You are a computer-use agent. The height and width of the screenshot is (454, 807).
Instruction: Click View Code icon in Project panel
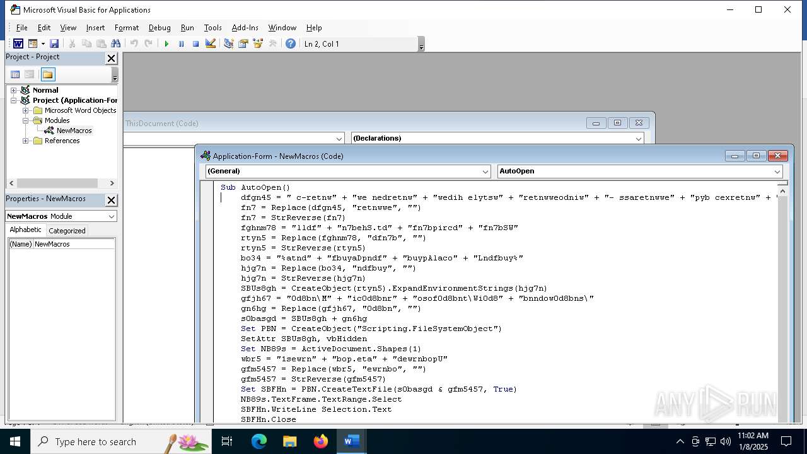tap(15, 74)
